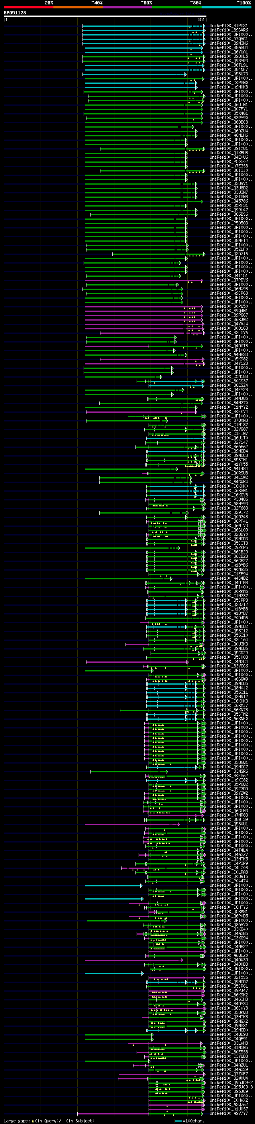Select label UniRef100_B6AE62
This screenshot has width=255, height=1124.
point(229,447)
